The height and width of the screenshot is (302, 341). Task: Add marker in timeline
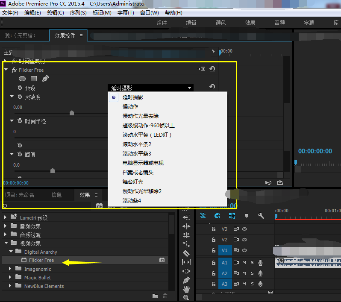coord(247,216)
